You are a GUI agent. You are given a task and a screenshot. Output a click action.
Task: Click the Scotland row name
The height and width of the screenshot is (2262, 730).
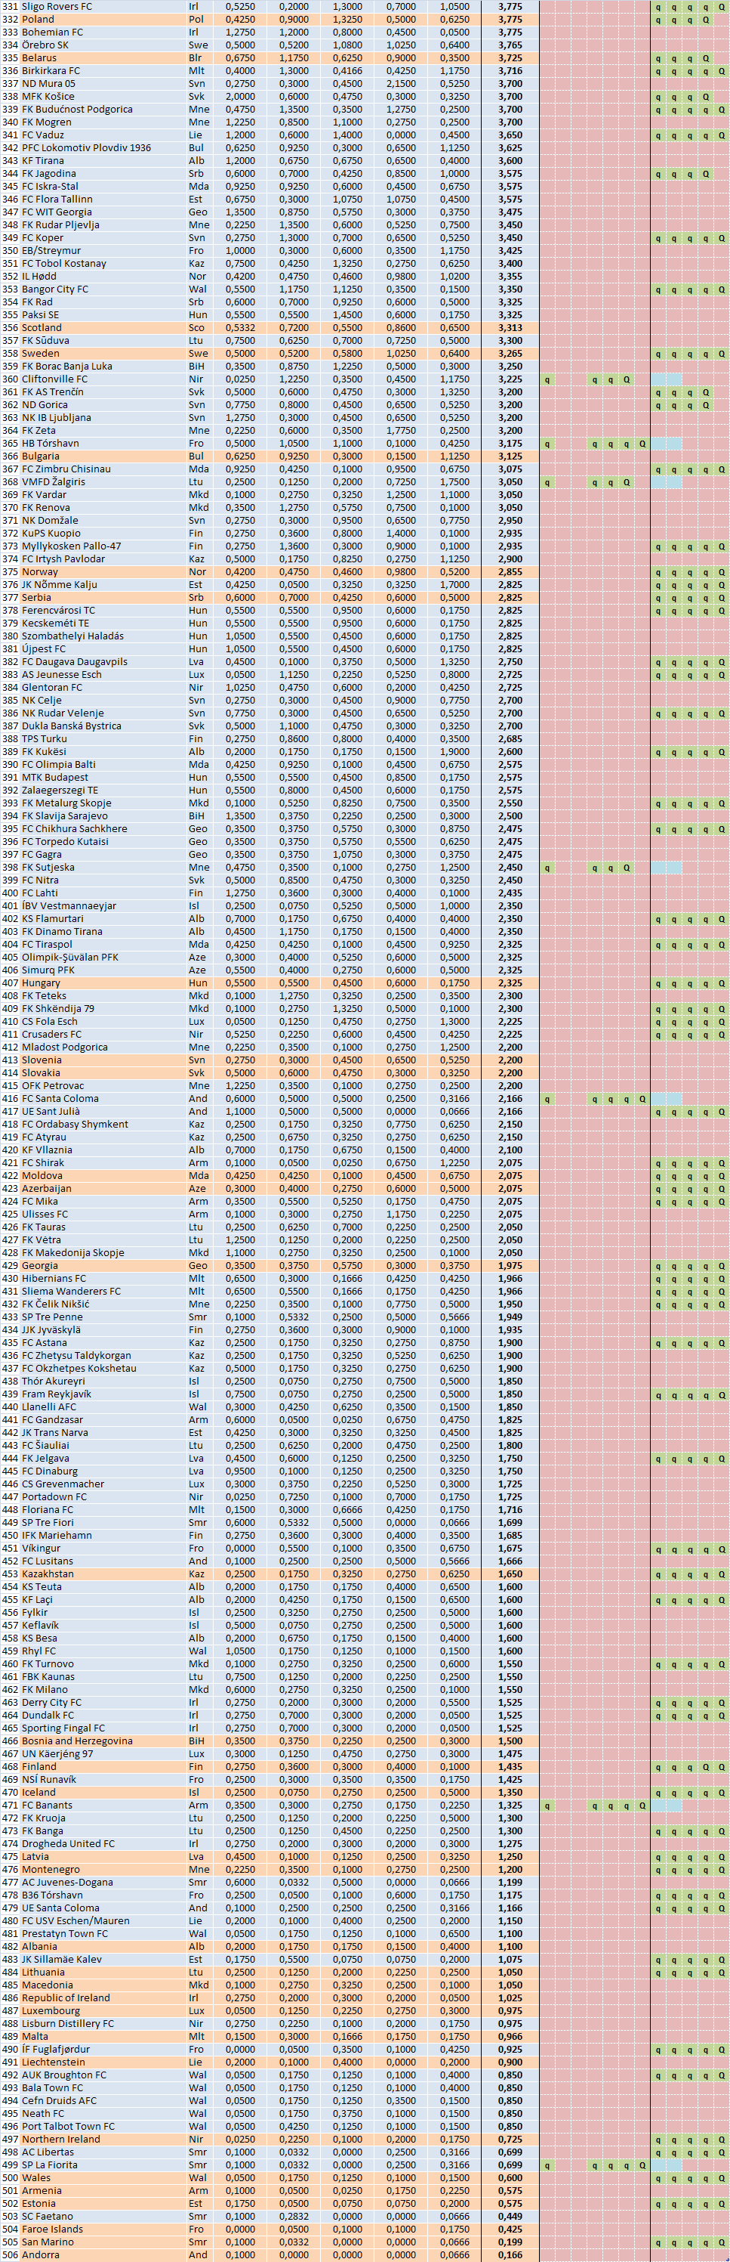(42, 327)
